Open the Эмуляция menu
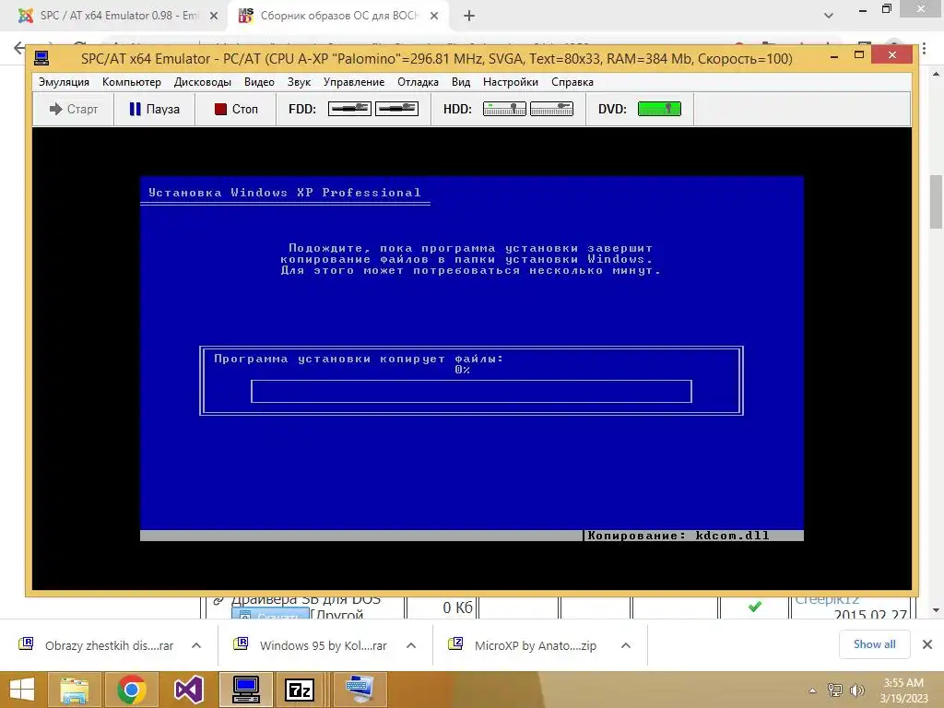The height and width of the screenshot is (708, 944). [64, 82]
